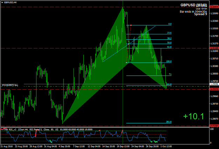Screen dimensions: 219x149
Task: Click the 23 Aug 20:00 time label
Action: pyautogui.click(x=21, y=147)
